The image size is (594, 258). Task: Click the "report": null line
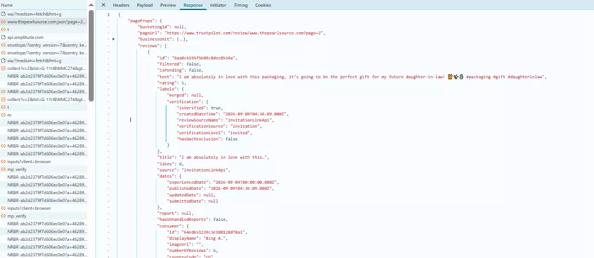tap(175, 213)
